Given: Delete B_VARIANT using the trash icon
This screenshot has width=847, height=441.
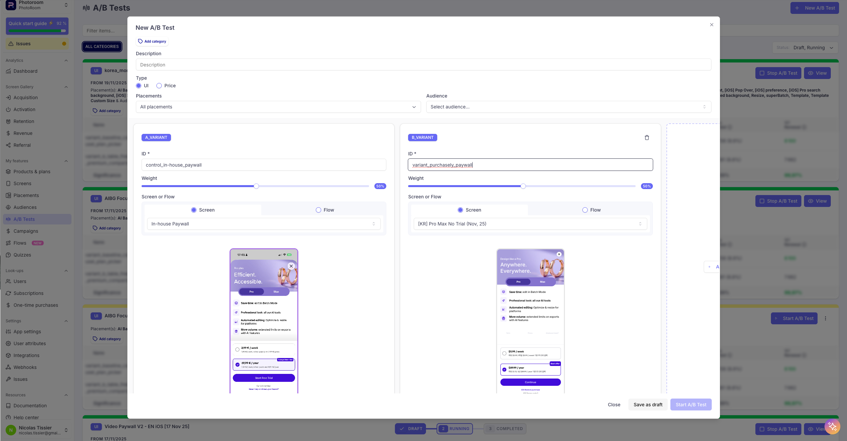Looking at the screenshot, I should click(647, 138).
